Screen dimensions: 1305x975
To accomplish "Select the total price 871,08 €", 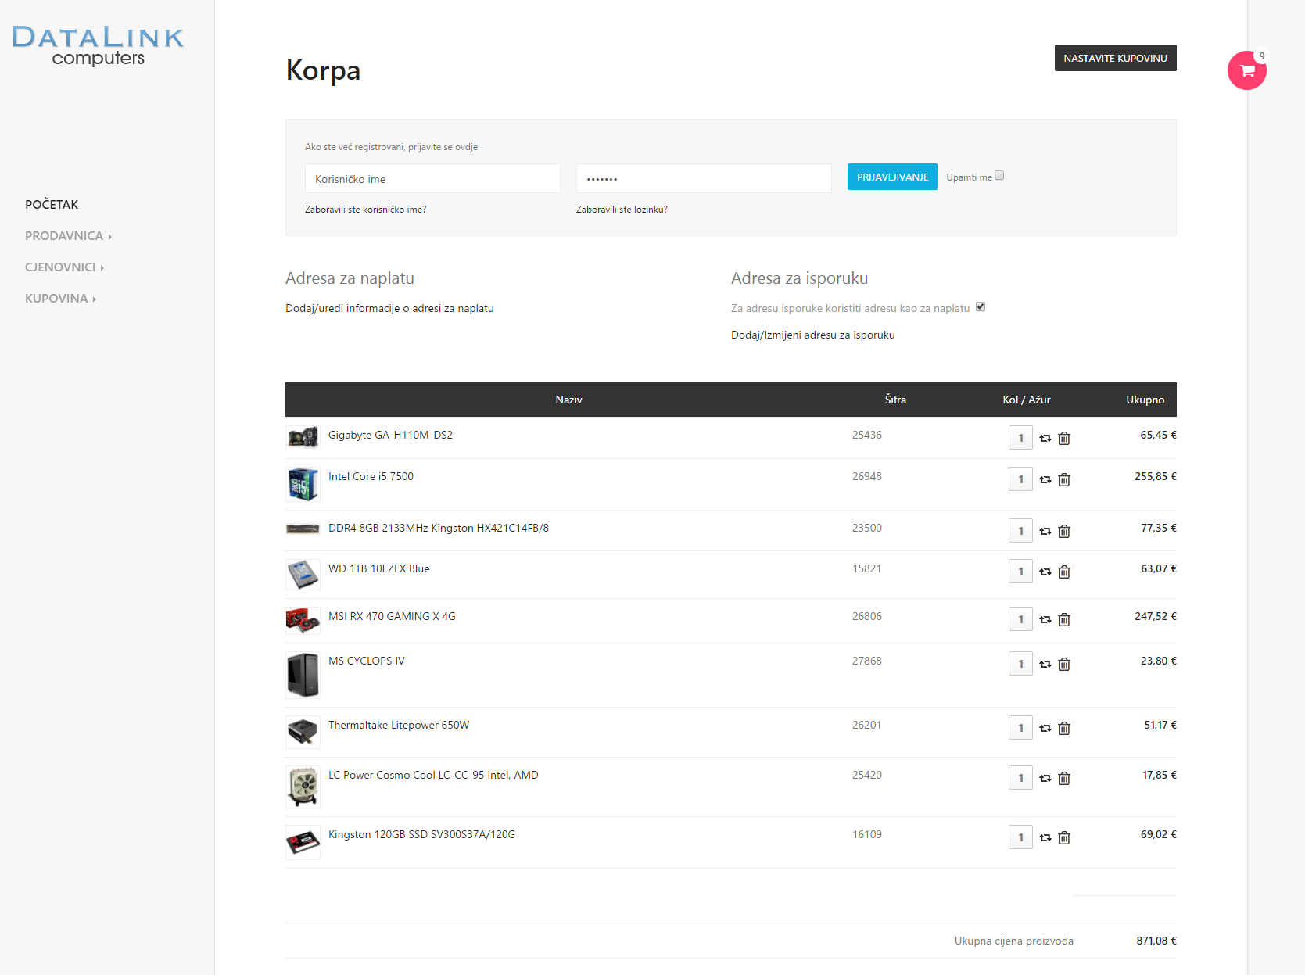I will pos(1156,941).
